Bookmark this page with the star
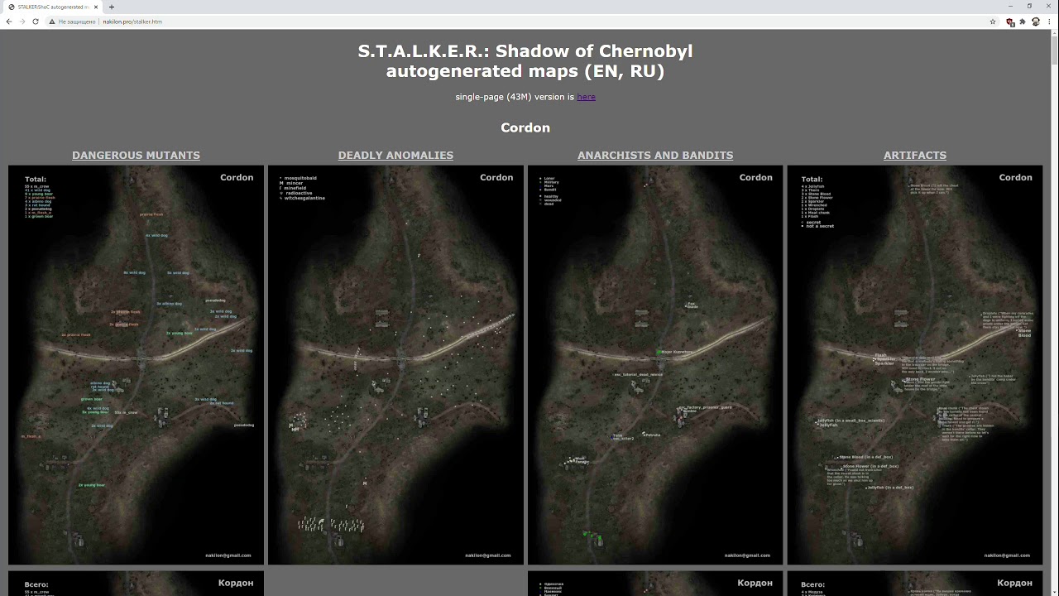Screen dimensions: 1059x596 click(x=993, y=22)
